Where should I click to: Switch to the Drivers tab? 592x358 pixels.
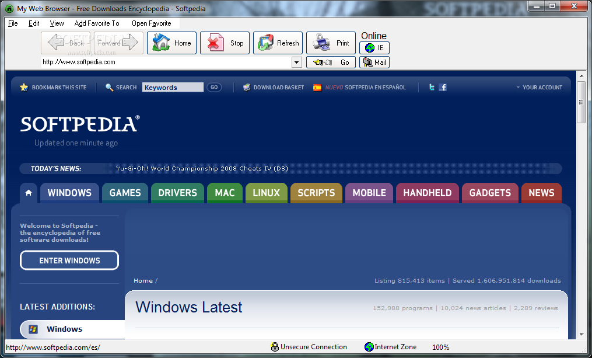pyautogui.click(x=177, y=193)
